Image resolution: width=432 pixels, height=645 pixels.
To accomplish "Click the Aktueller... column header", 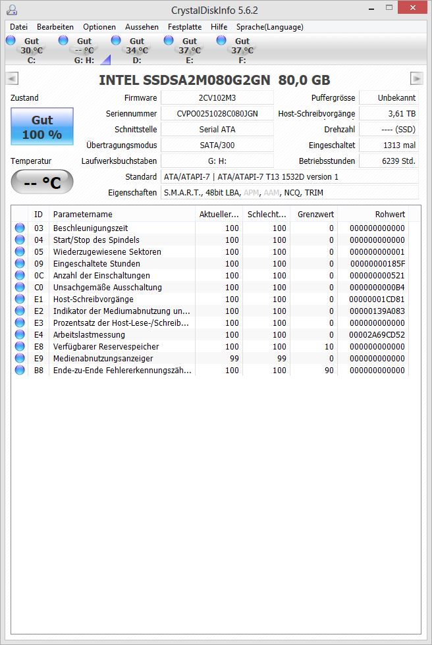I will [219, 215].
